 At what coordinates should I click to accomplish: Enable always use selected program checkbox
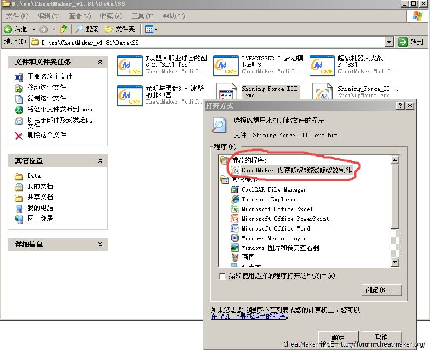(x=223, y=276)
